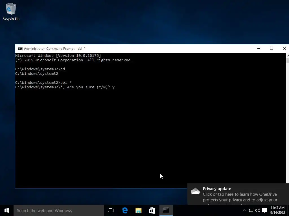Maximize the Command Prompt window
The height and width of the screenshot is (216, 289).
272,48
